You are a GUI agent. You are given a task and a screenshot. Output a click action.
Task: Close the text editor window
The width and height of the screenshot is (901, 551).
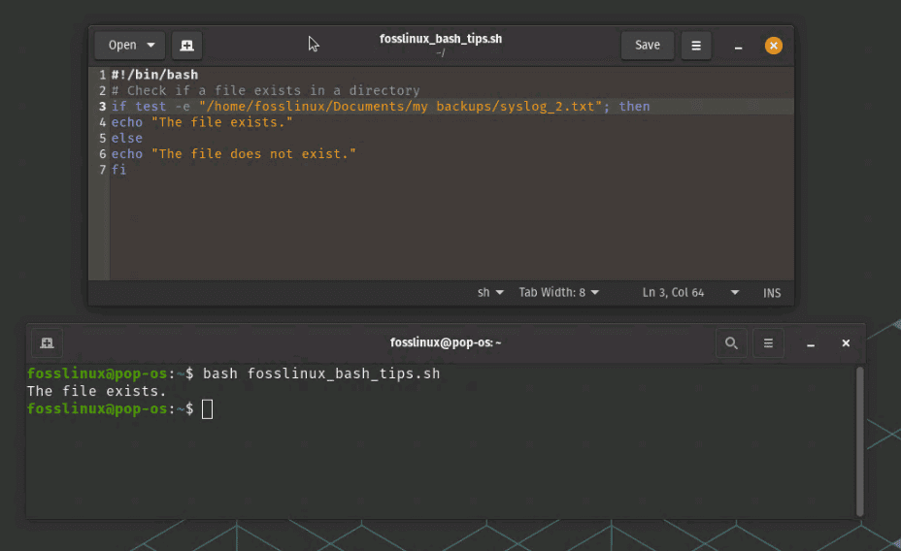click(773, 46)
